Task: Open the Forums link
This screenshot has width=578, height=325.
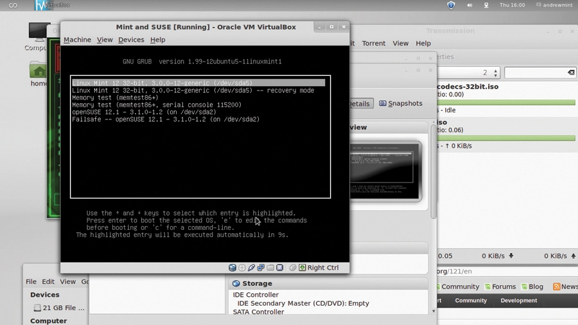Action: pyautogui.click(x=500, y=286)
